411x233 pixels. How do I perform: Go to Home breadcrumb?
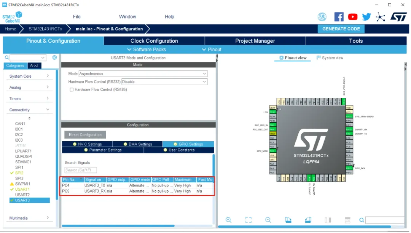[10, 29]
